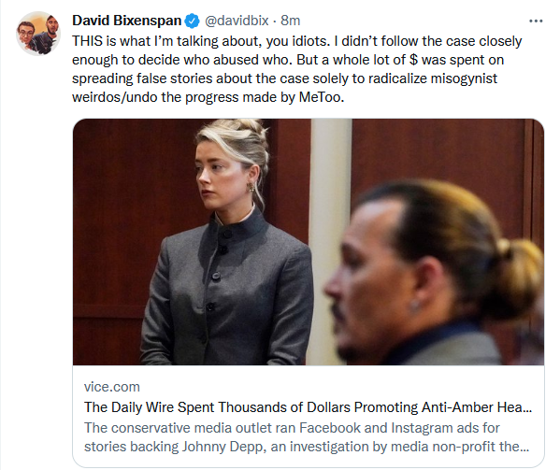Open the tweet's three-dot More menu
The width and height of the screenshot is (560, 470).
(536, 21)
